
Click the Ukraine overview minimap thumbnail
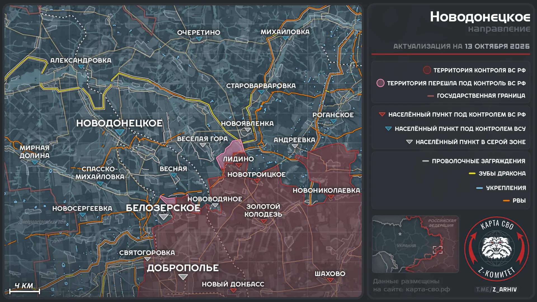click(x=415, y=244)
